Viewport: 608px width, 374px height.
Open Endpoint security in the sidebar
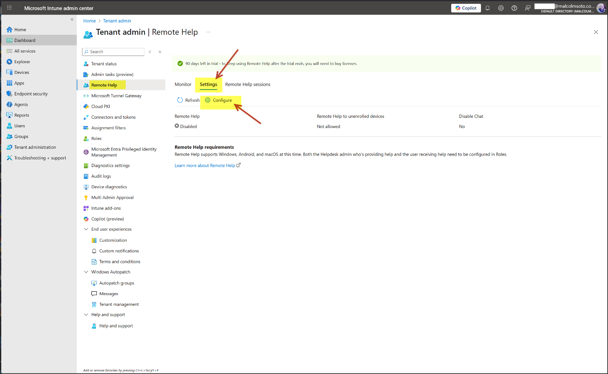click(x=31, y=94)
